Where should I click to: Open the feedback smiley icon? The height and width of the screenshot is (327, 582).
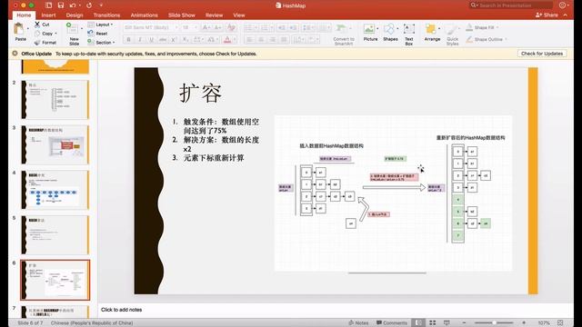click(x=562, y=5)
